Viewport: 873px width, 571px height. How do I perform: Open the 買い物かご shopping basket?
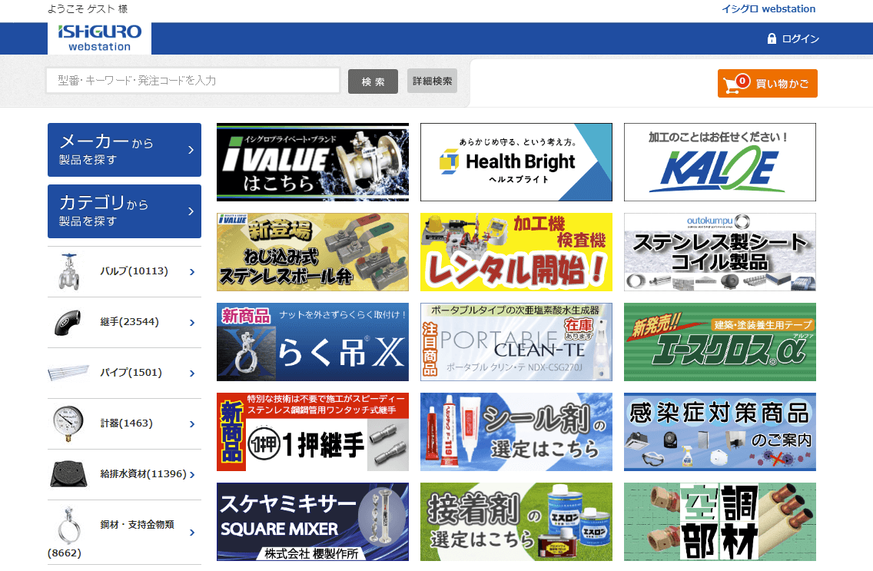click(x=767, y=84)
